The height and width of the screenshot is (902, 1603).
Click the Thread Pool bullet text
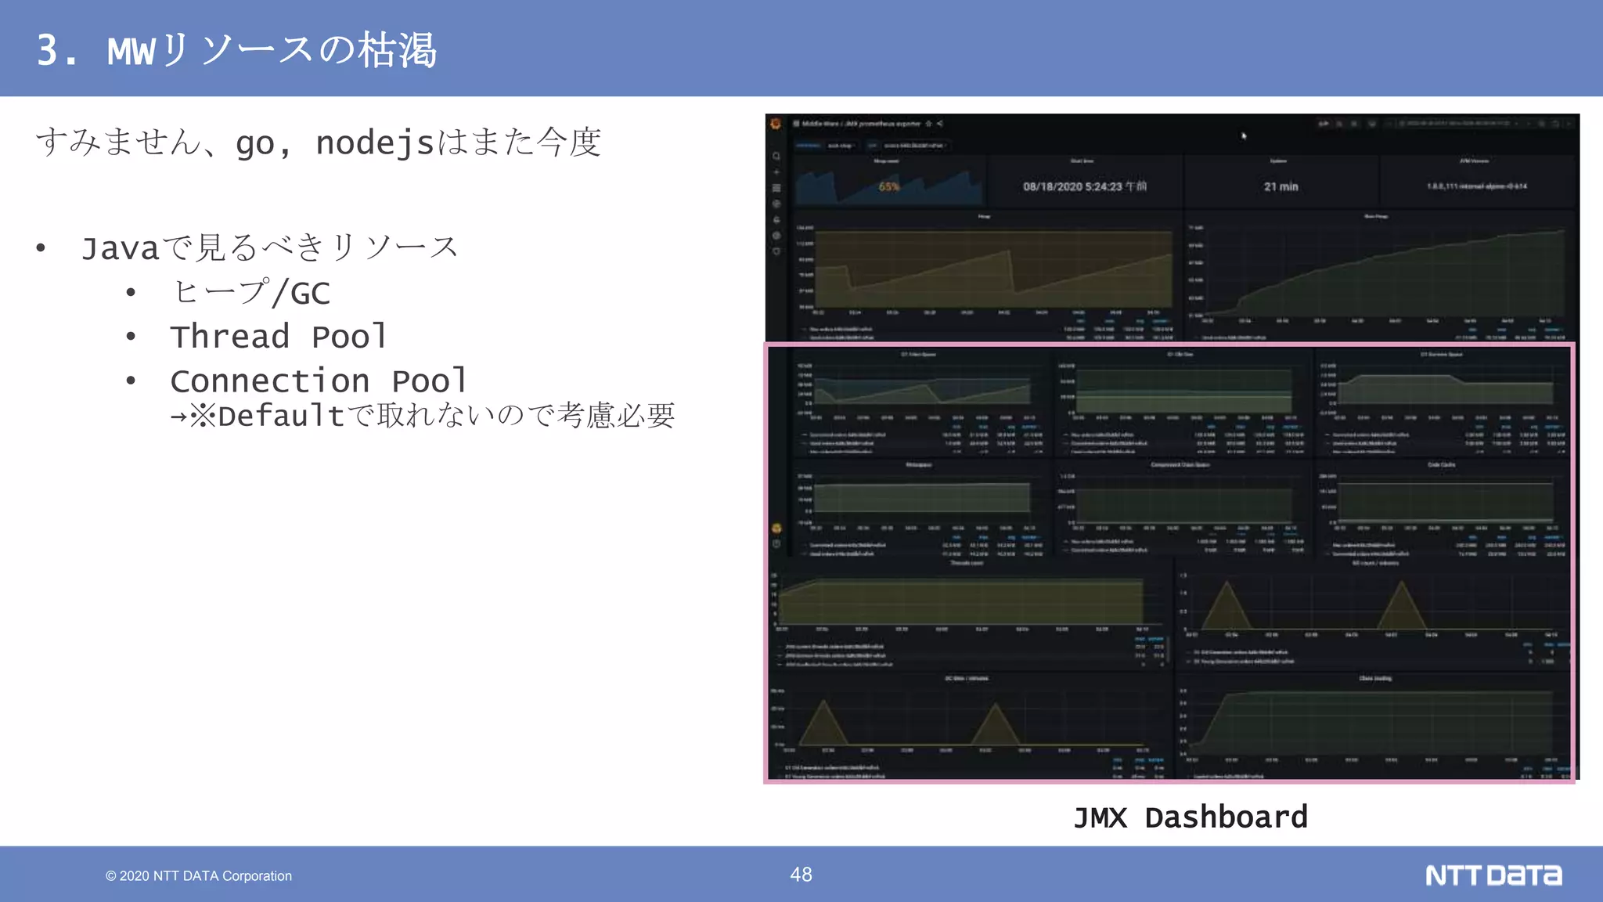click(278, 337)
